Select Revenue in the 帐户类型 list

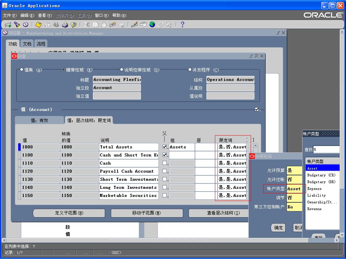[x=315, y=209]
